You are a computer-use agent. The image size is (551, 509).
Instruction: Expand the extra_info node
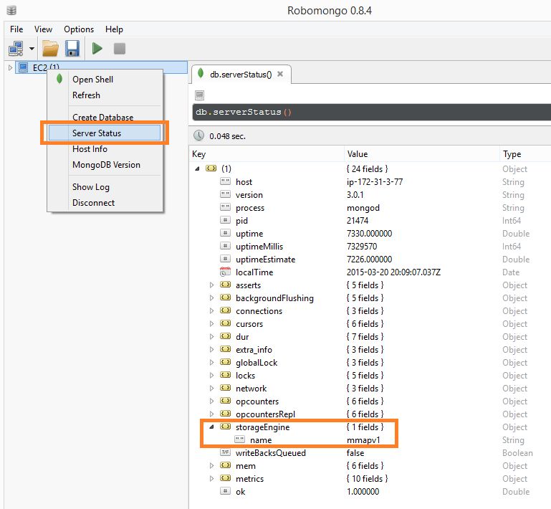point(211,349)
